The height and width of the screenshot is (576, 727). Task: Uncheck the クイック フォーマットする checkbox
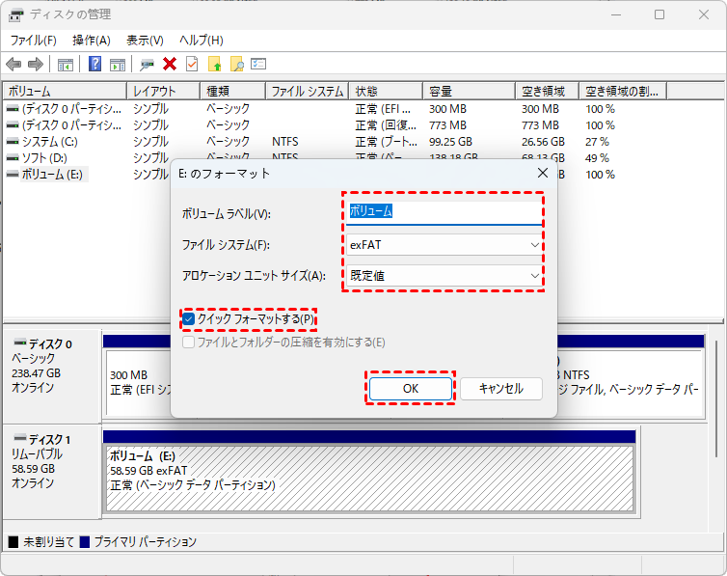tap(189, 319)
